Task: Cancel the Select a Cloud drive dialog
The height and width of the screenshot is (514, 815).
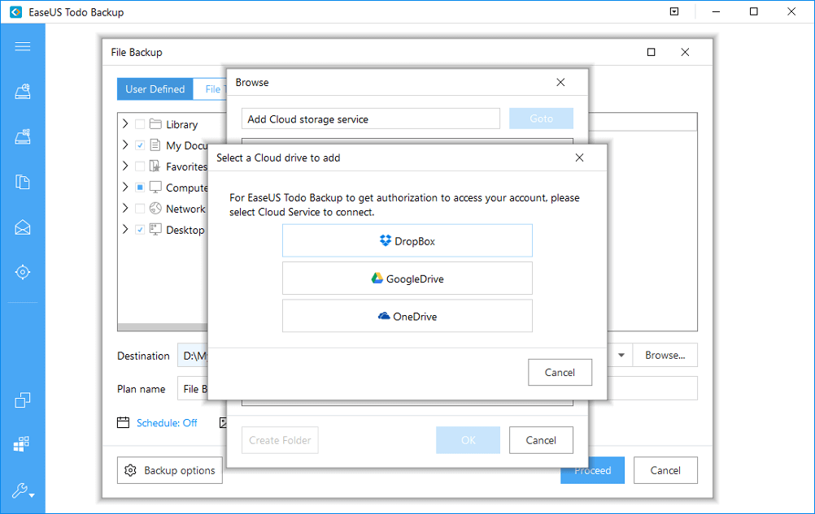Action: pos(560,373)
